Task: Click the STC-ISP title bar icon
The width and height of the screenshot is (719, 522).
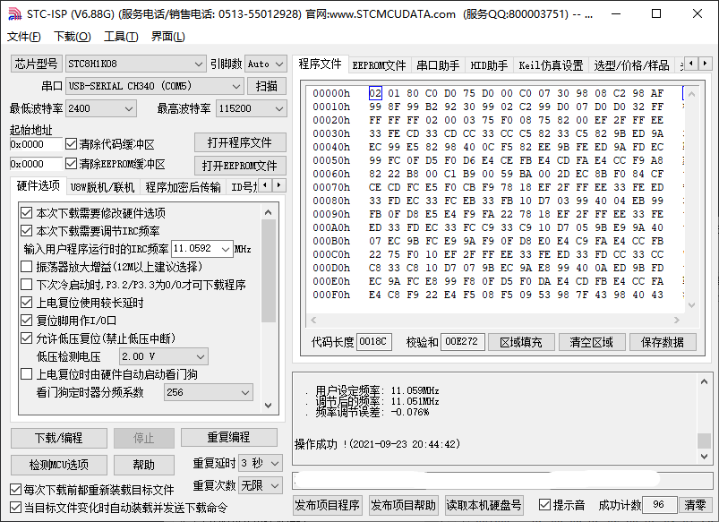Action: tap(13, 13)
